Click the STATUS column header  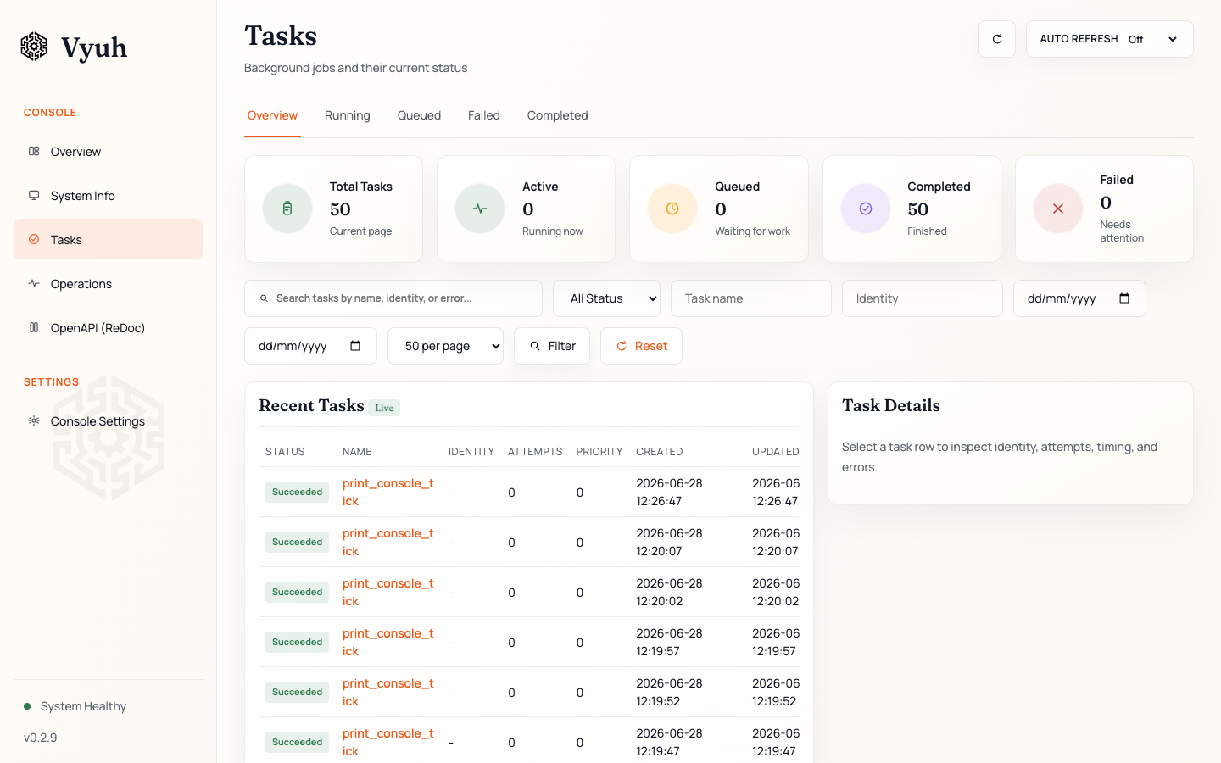[285, 452]
